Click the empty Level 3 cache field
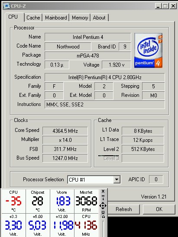This screenshot has height=237, width=178. [x=143, y=158]
